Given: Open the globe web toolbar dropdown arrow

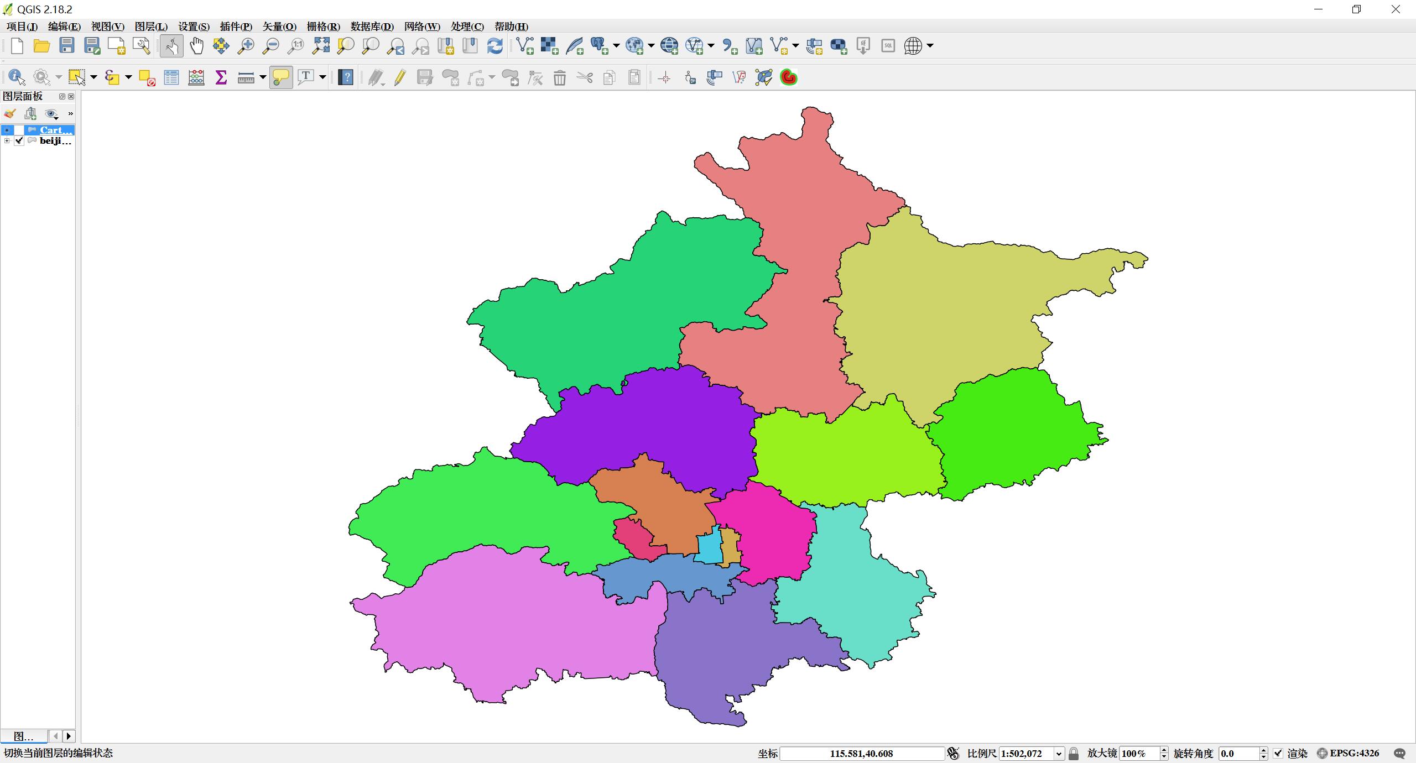Looking at the screenshot, I should [930, 46].
